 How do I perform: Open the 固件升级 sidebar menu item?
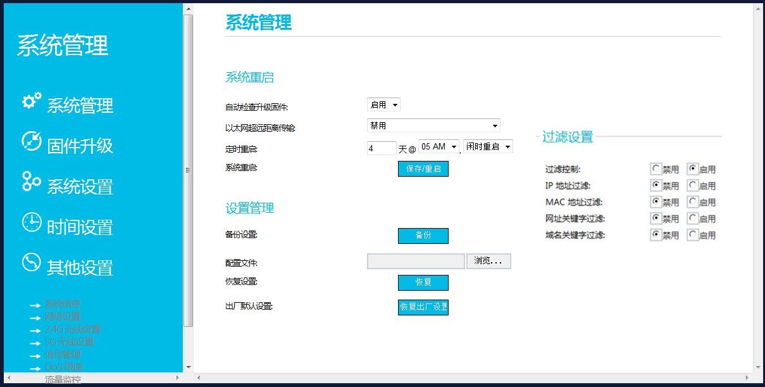click(80, 146)
